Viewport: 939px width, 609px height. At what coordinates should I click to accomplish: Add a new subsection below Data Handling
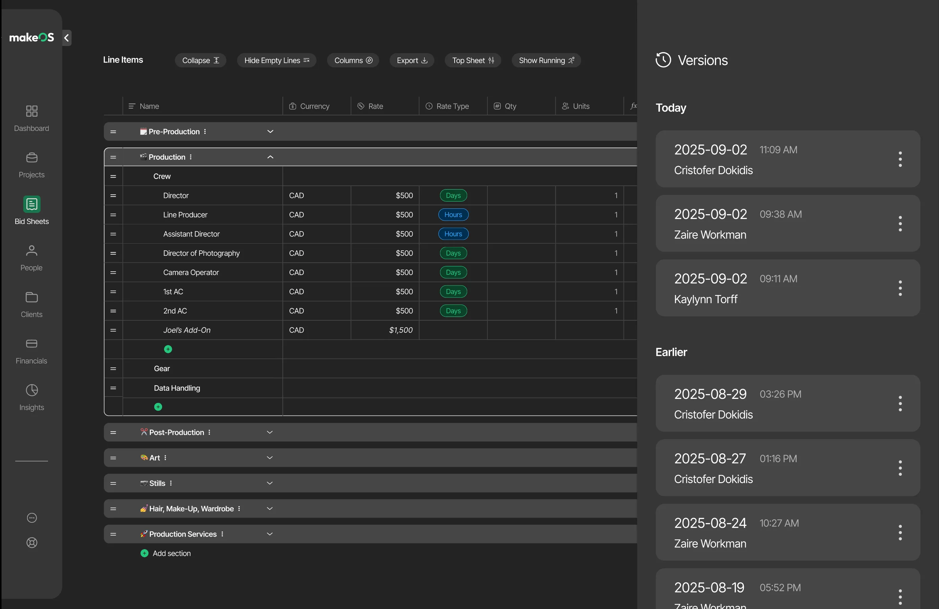pyautogui.click(x=158, y=407)
